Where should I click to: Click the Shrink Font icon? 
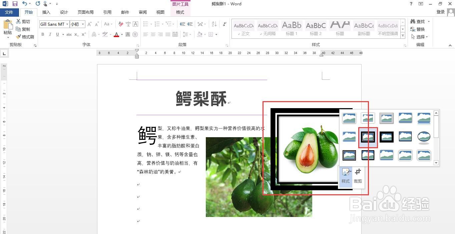tap(97, 24)
